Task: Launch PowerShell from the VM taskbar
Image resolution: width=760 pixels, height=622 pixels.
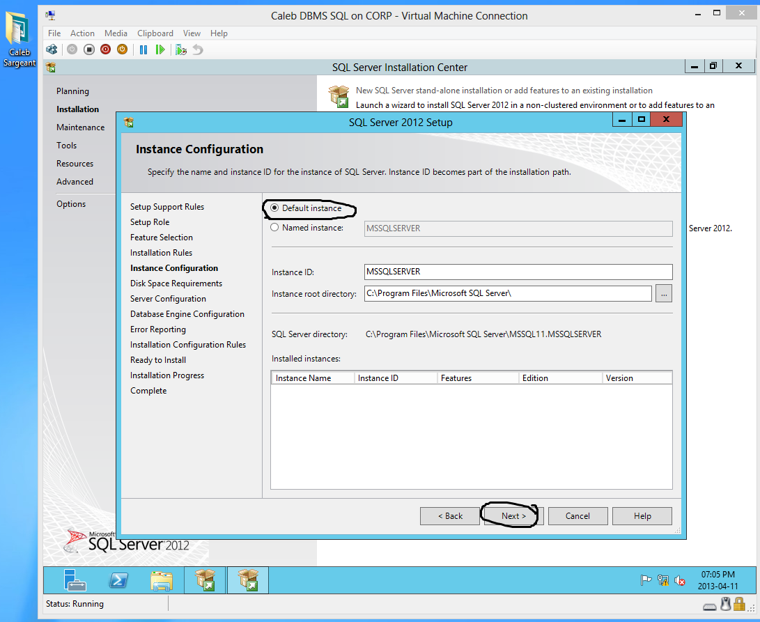Action: point(118,580)
